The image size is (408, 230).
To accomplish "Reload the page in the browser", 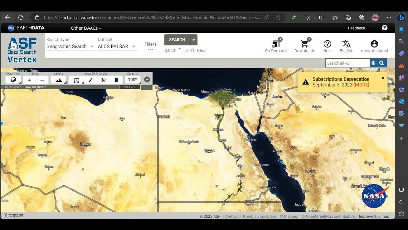I will (21, 18).
